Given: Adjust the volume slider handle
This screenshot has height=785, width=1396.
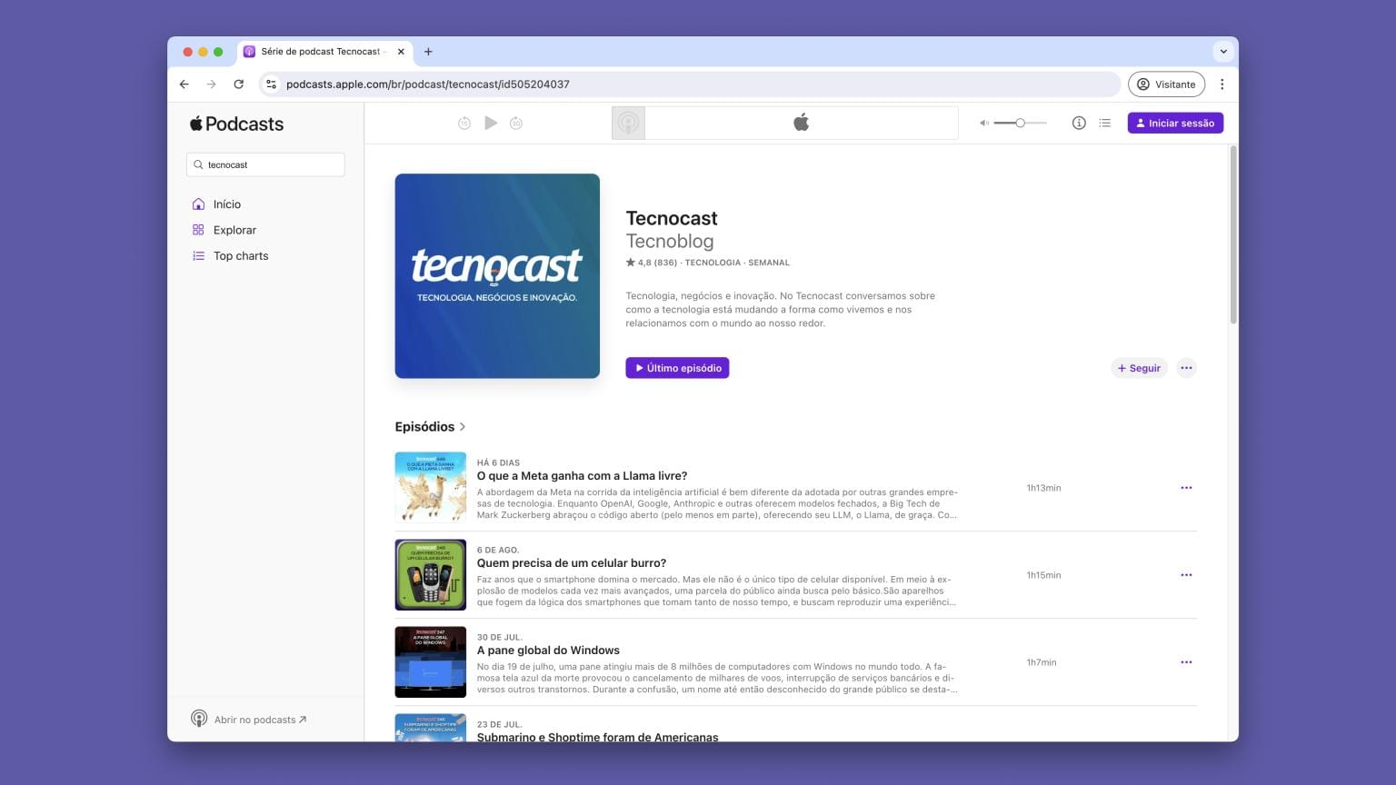Looking at the screenshot, I should 1020,122.
